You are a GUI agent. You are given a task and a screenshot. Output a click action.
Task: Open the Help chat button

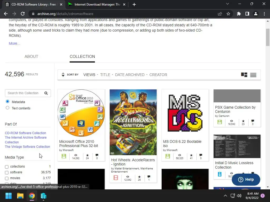pos(246,179)
